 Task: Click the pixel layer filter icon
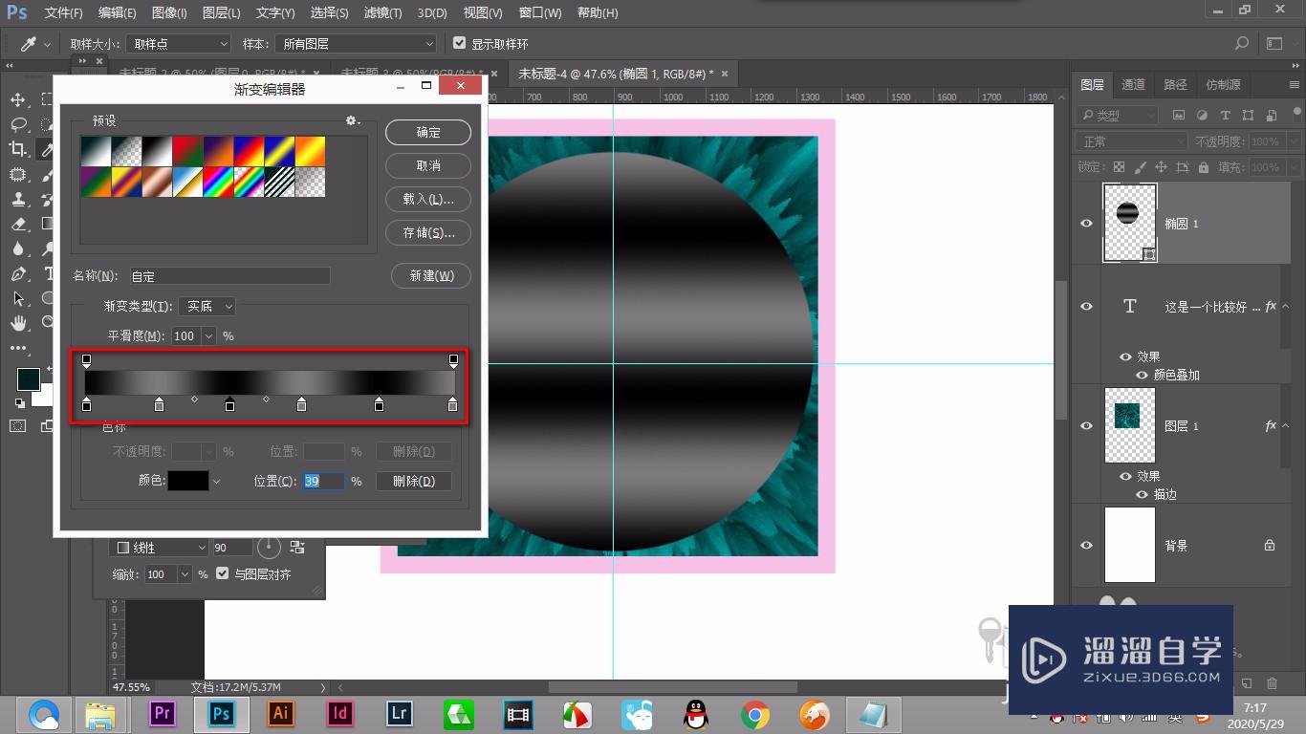1179,116
